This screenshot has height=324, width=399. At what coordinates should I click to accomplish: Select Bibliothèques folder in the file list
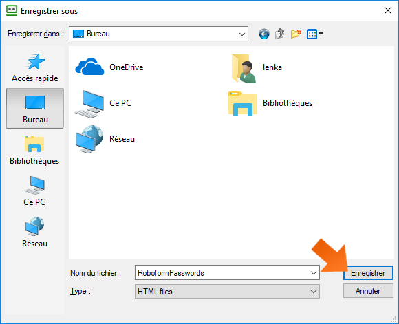pyautogui.click(x=270, y=103)
